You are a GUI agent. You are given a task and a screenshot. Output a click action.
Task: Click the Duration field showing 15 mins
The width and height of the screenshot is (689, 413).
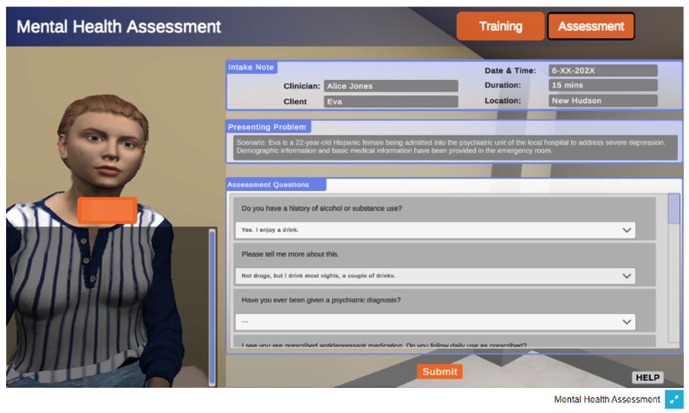603,85
